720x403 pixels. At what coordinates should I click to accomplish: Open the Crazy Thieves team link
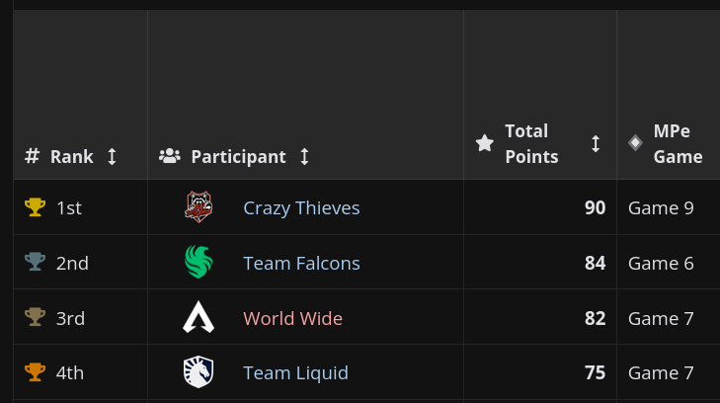tap(301, 208)
